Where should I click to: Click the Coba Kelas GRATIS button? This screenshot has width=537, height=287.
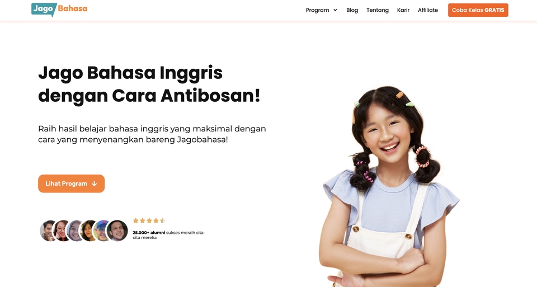tap(478, 10)
